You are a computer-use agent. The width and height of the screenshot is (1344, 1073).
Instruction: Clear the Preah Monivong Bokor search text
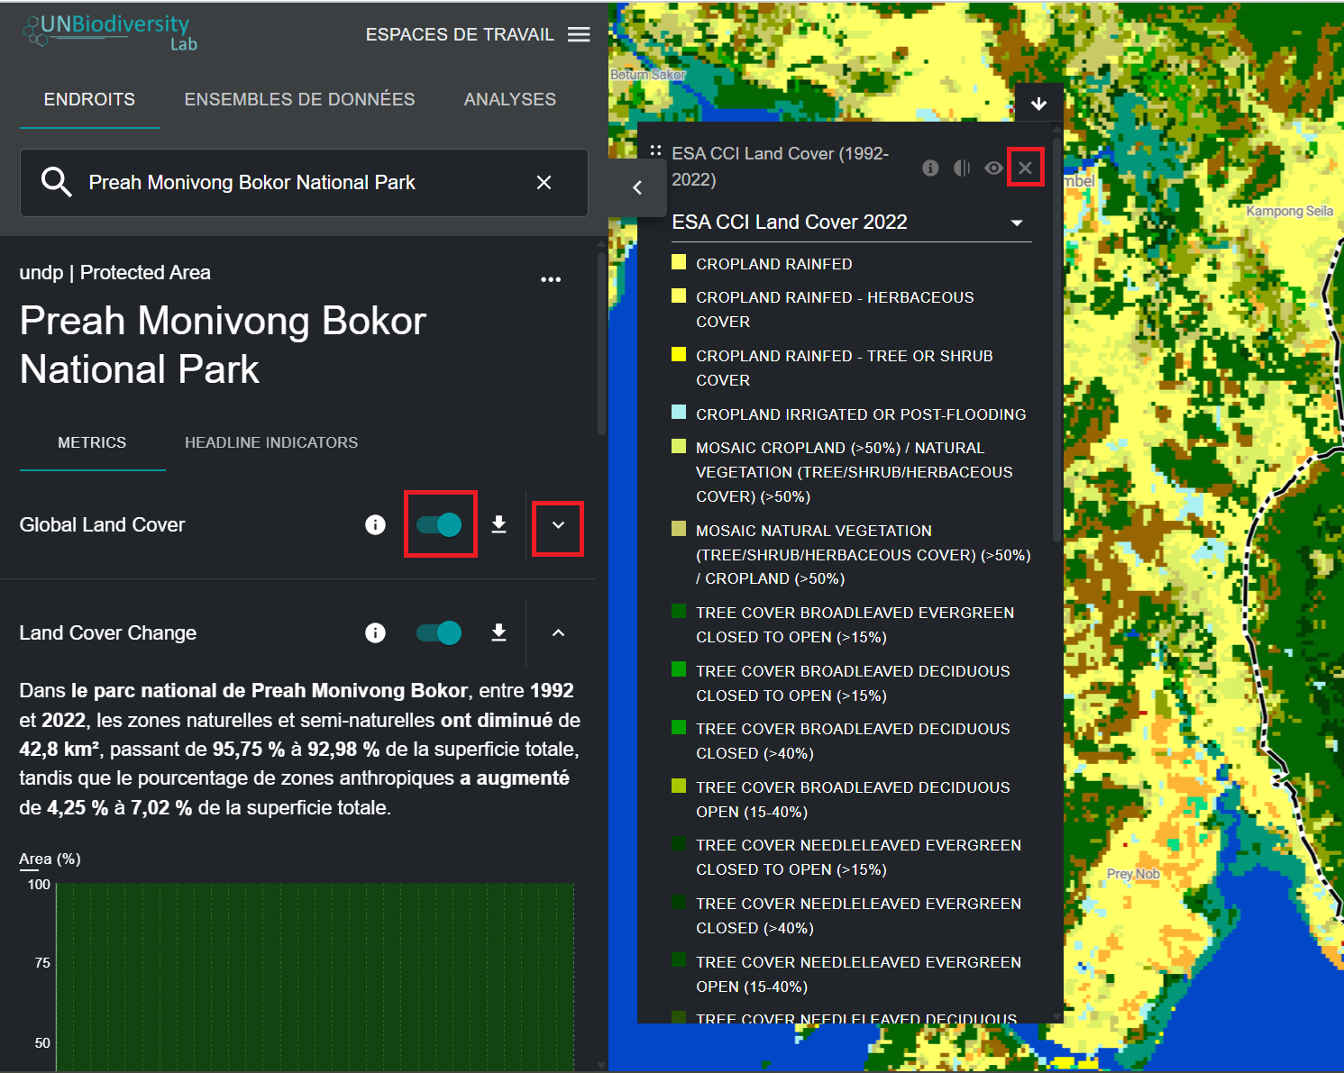544,183
